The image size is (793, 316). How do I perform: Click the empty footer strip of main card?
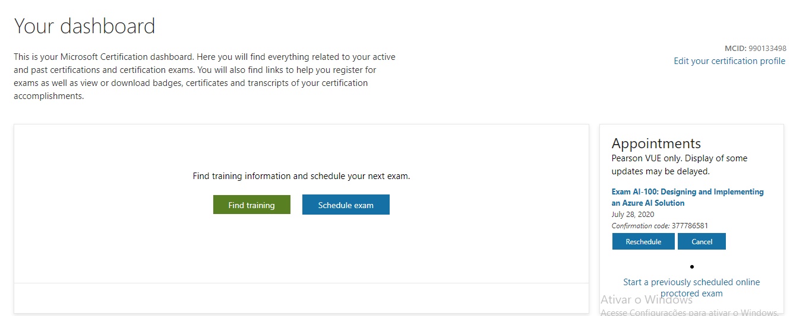tap(301, 298)
